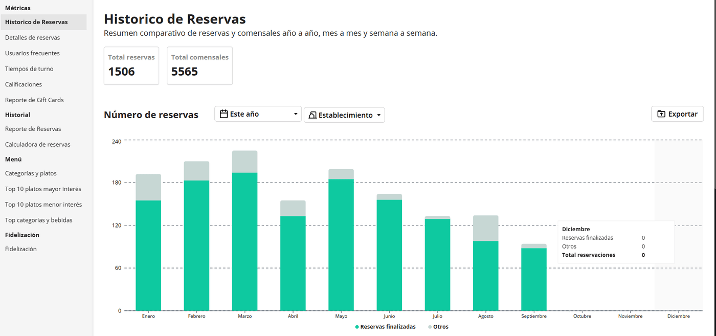Open the Fidelización page link
Screen dimensions: 716x336
(21, 249)
